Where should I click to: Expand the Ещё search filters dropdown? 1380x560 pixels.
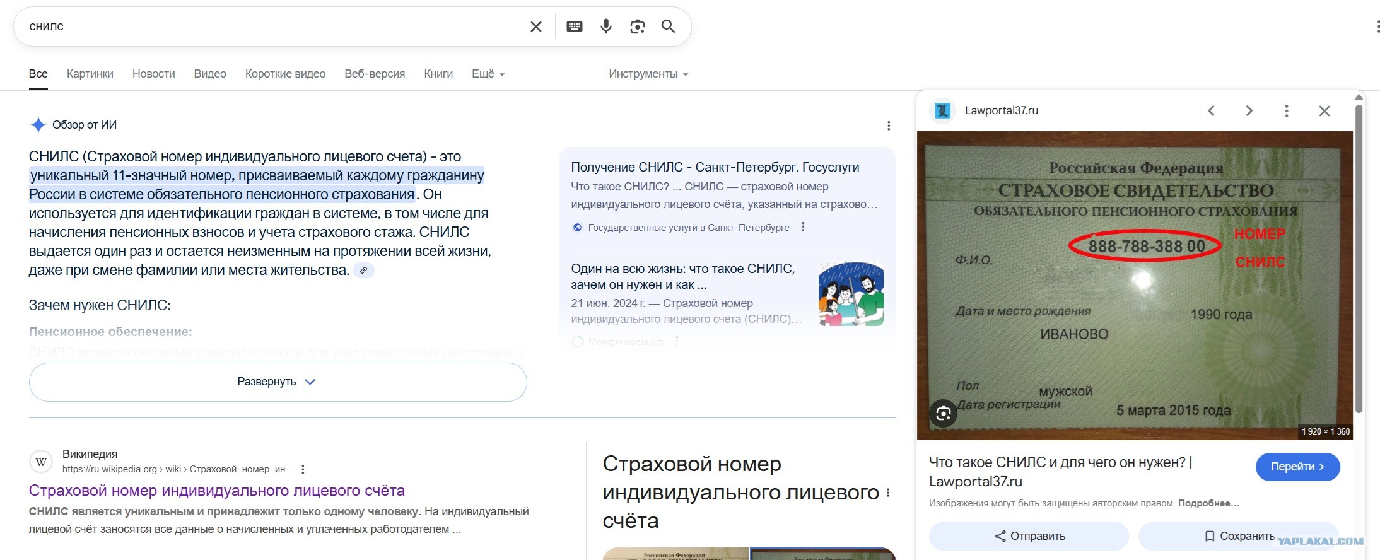(488, 74)
